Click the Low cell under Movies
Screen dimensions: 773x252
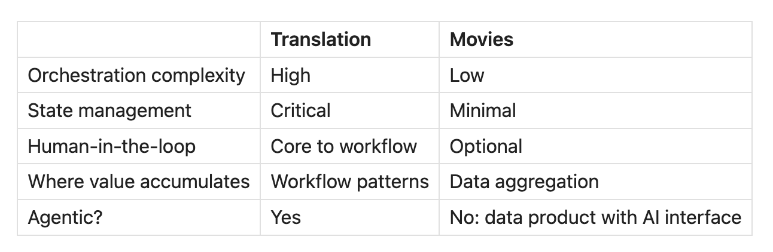tap(467, 75)
